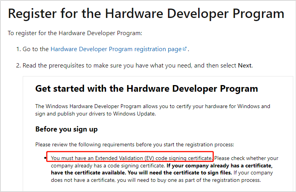Click bold text "If your company already has a certificate,"
Image resolution: width=296 pixels, height=192 pixels.
pyautogui.click(x=219, y=165)
